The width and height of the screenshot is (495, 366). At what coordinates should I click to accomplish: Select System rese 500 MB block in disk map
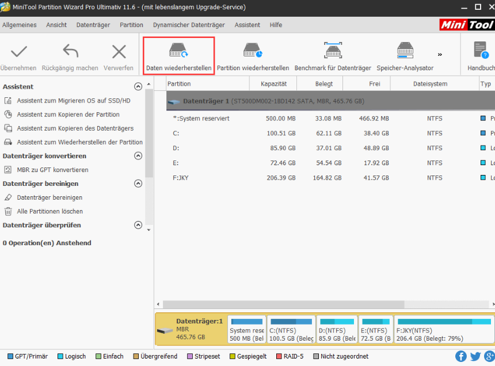pos(247,329)
